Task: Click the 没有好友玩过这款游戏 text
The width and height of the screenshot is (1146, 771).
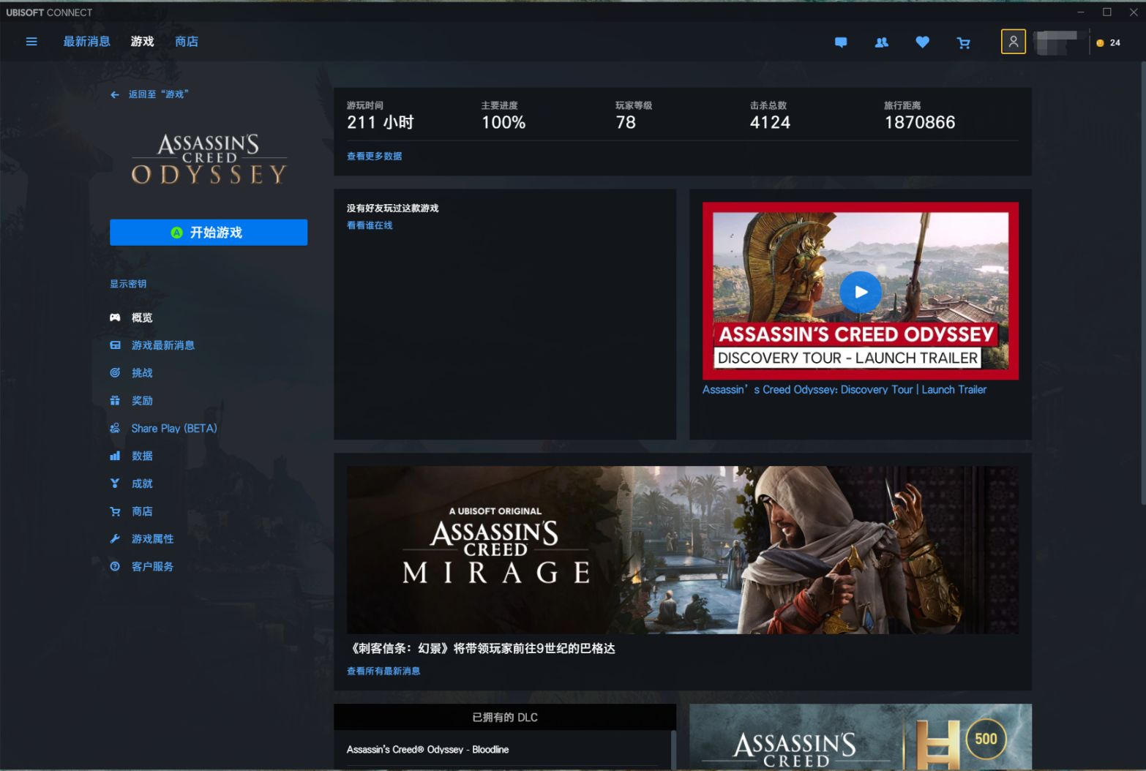Action: 393,208
